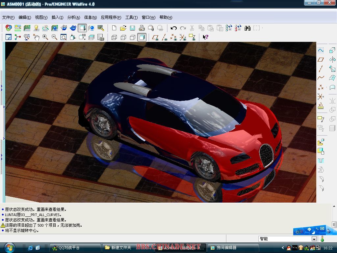Open the 分析(A) menu

click(x=73, y=17)
